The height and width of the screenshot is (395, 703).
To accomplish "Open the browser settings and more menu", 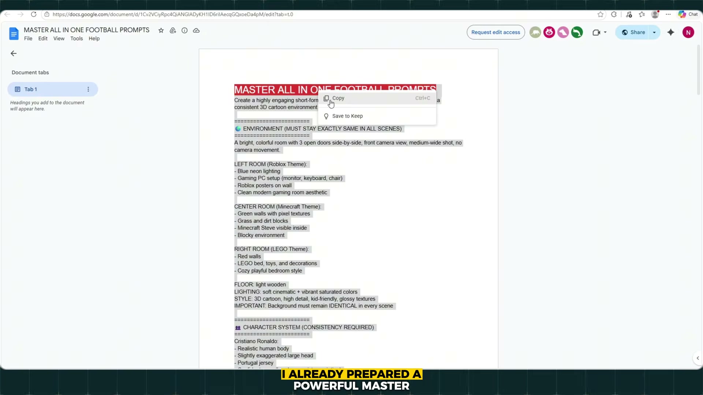I will (x=668, y=14).
